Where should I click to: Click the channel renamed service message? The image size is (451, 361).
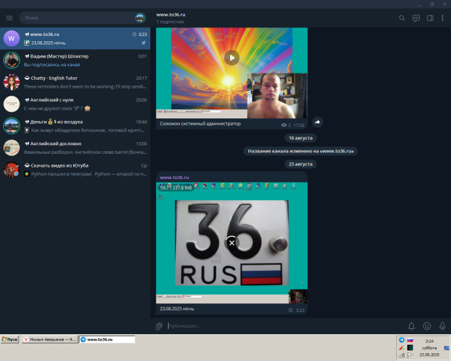[301, 151]
